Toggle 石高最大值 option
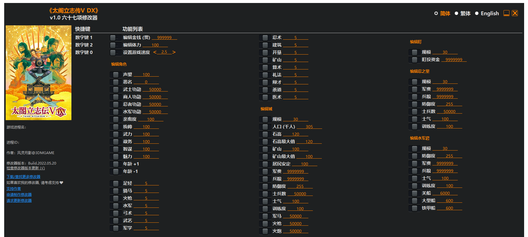 click(x=264, y=142)
